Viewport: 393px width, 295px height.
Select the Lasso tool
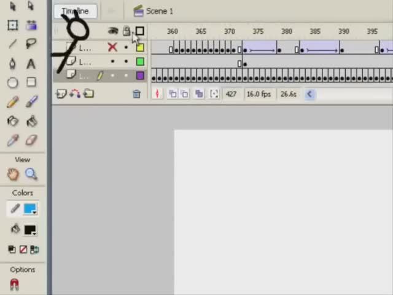point(31,44)
